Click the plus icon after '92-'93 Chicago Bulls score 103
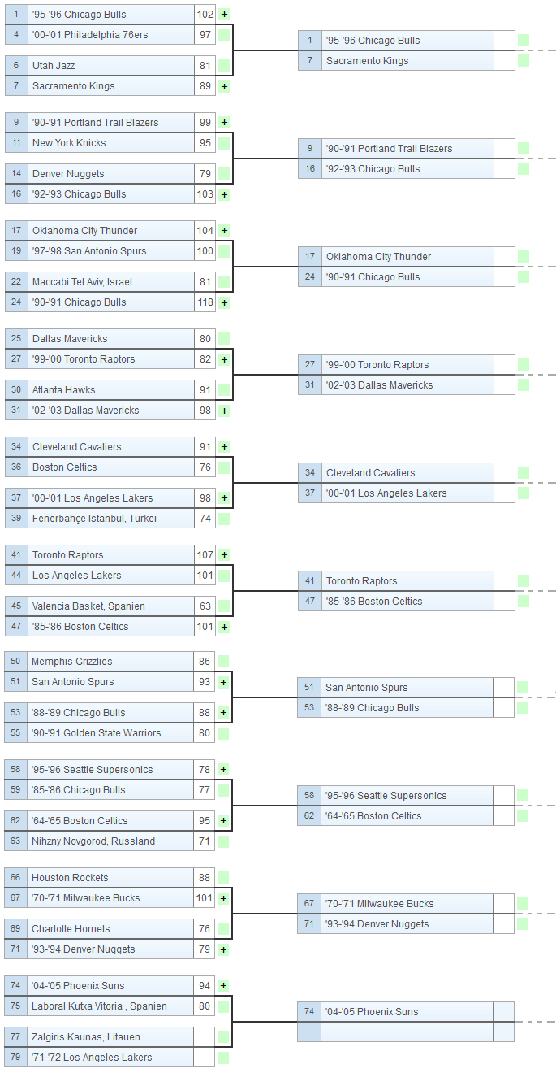This screenshot has width=556, height=1073. coord(224,194)
